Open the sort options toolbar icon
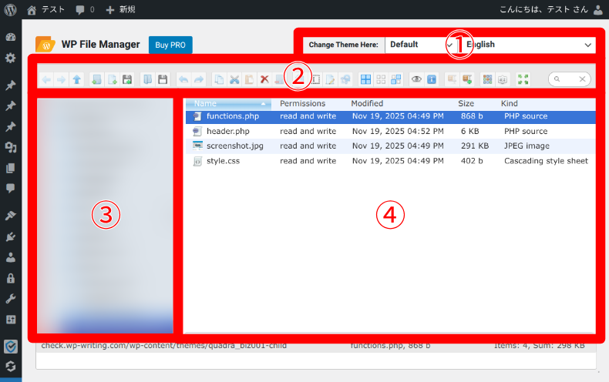Viewport: 609px width, 382px height. point(503,79)
